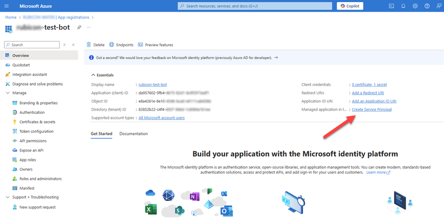Switch to the Get Started tab
This screenshot has width=444, height=221.
[x=101, y=134]
